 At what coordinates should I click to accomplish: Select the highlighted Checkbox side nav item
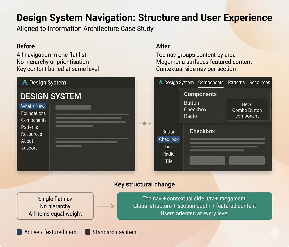click(x=169, y=139)
